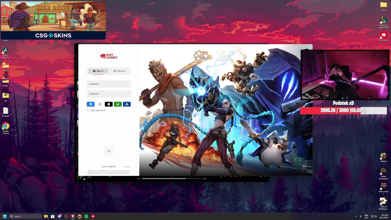Open Path of Building desktop shortcut

click(x=383, y=204)
